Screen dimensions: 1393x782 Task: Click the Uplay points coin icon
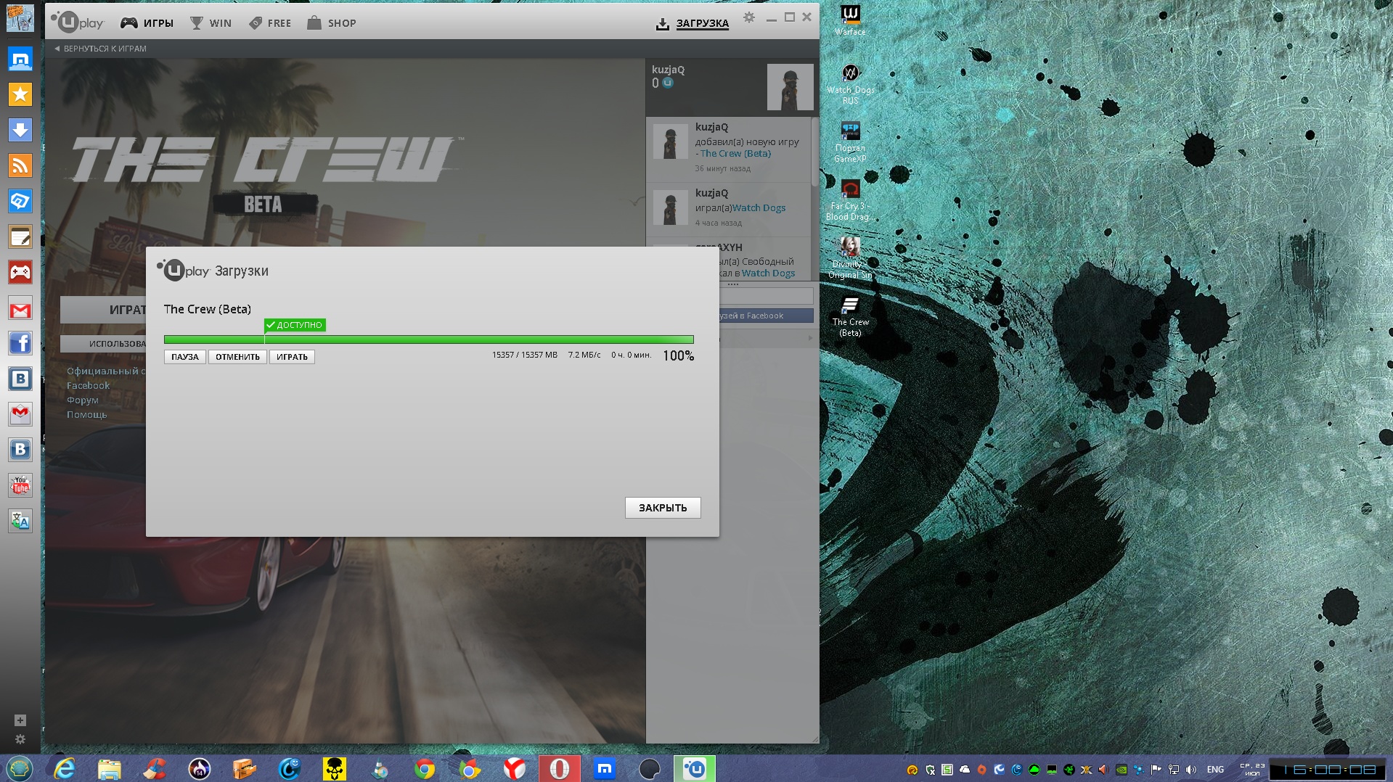pos(668,83)
